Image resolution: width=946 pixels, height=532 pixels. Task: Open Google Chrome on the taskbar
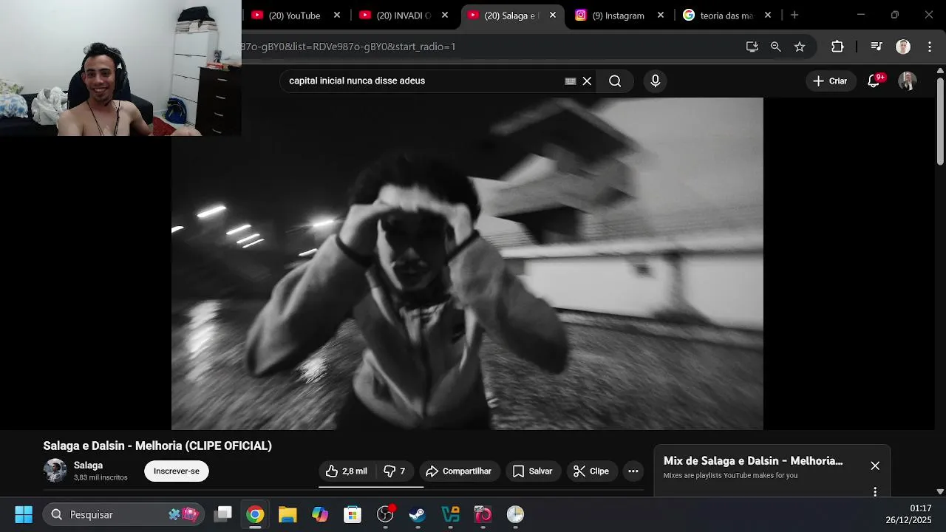pyautogui.click(x=255, y=514)
